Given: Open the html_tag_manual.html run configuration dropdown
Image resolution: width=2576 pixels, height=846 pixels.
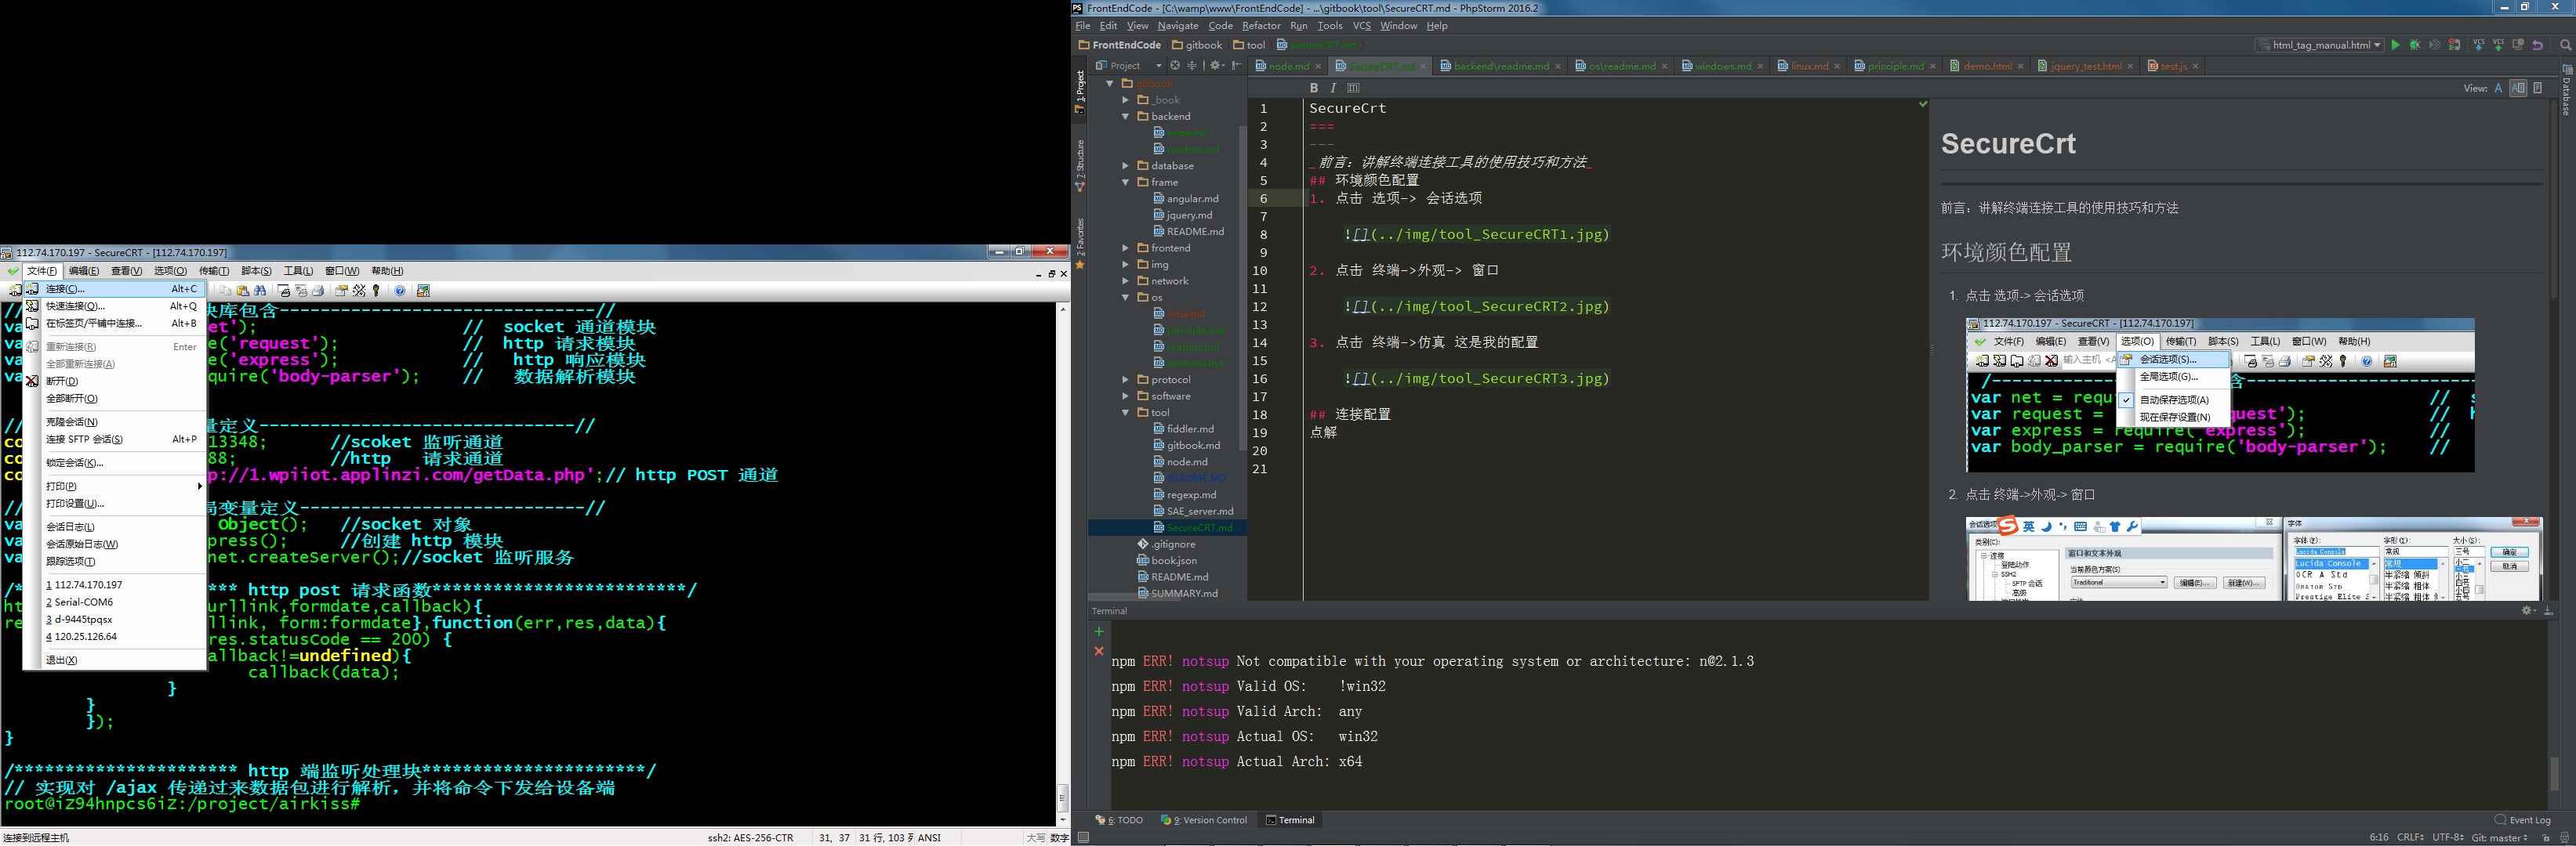Looking at the screenshot, I should 2320,45.
